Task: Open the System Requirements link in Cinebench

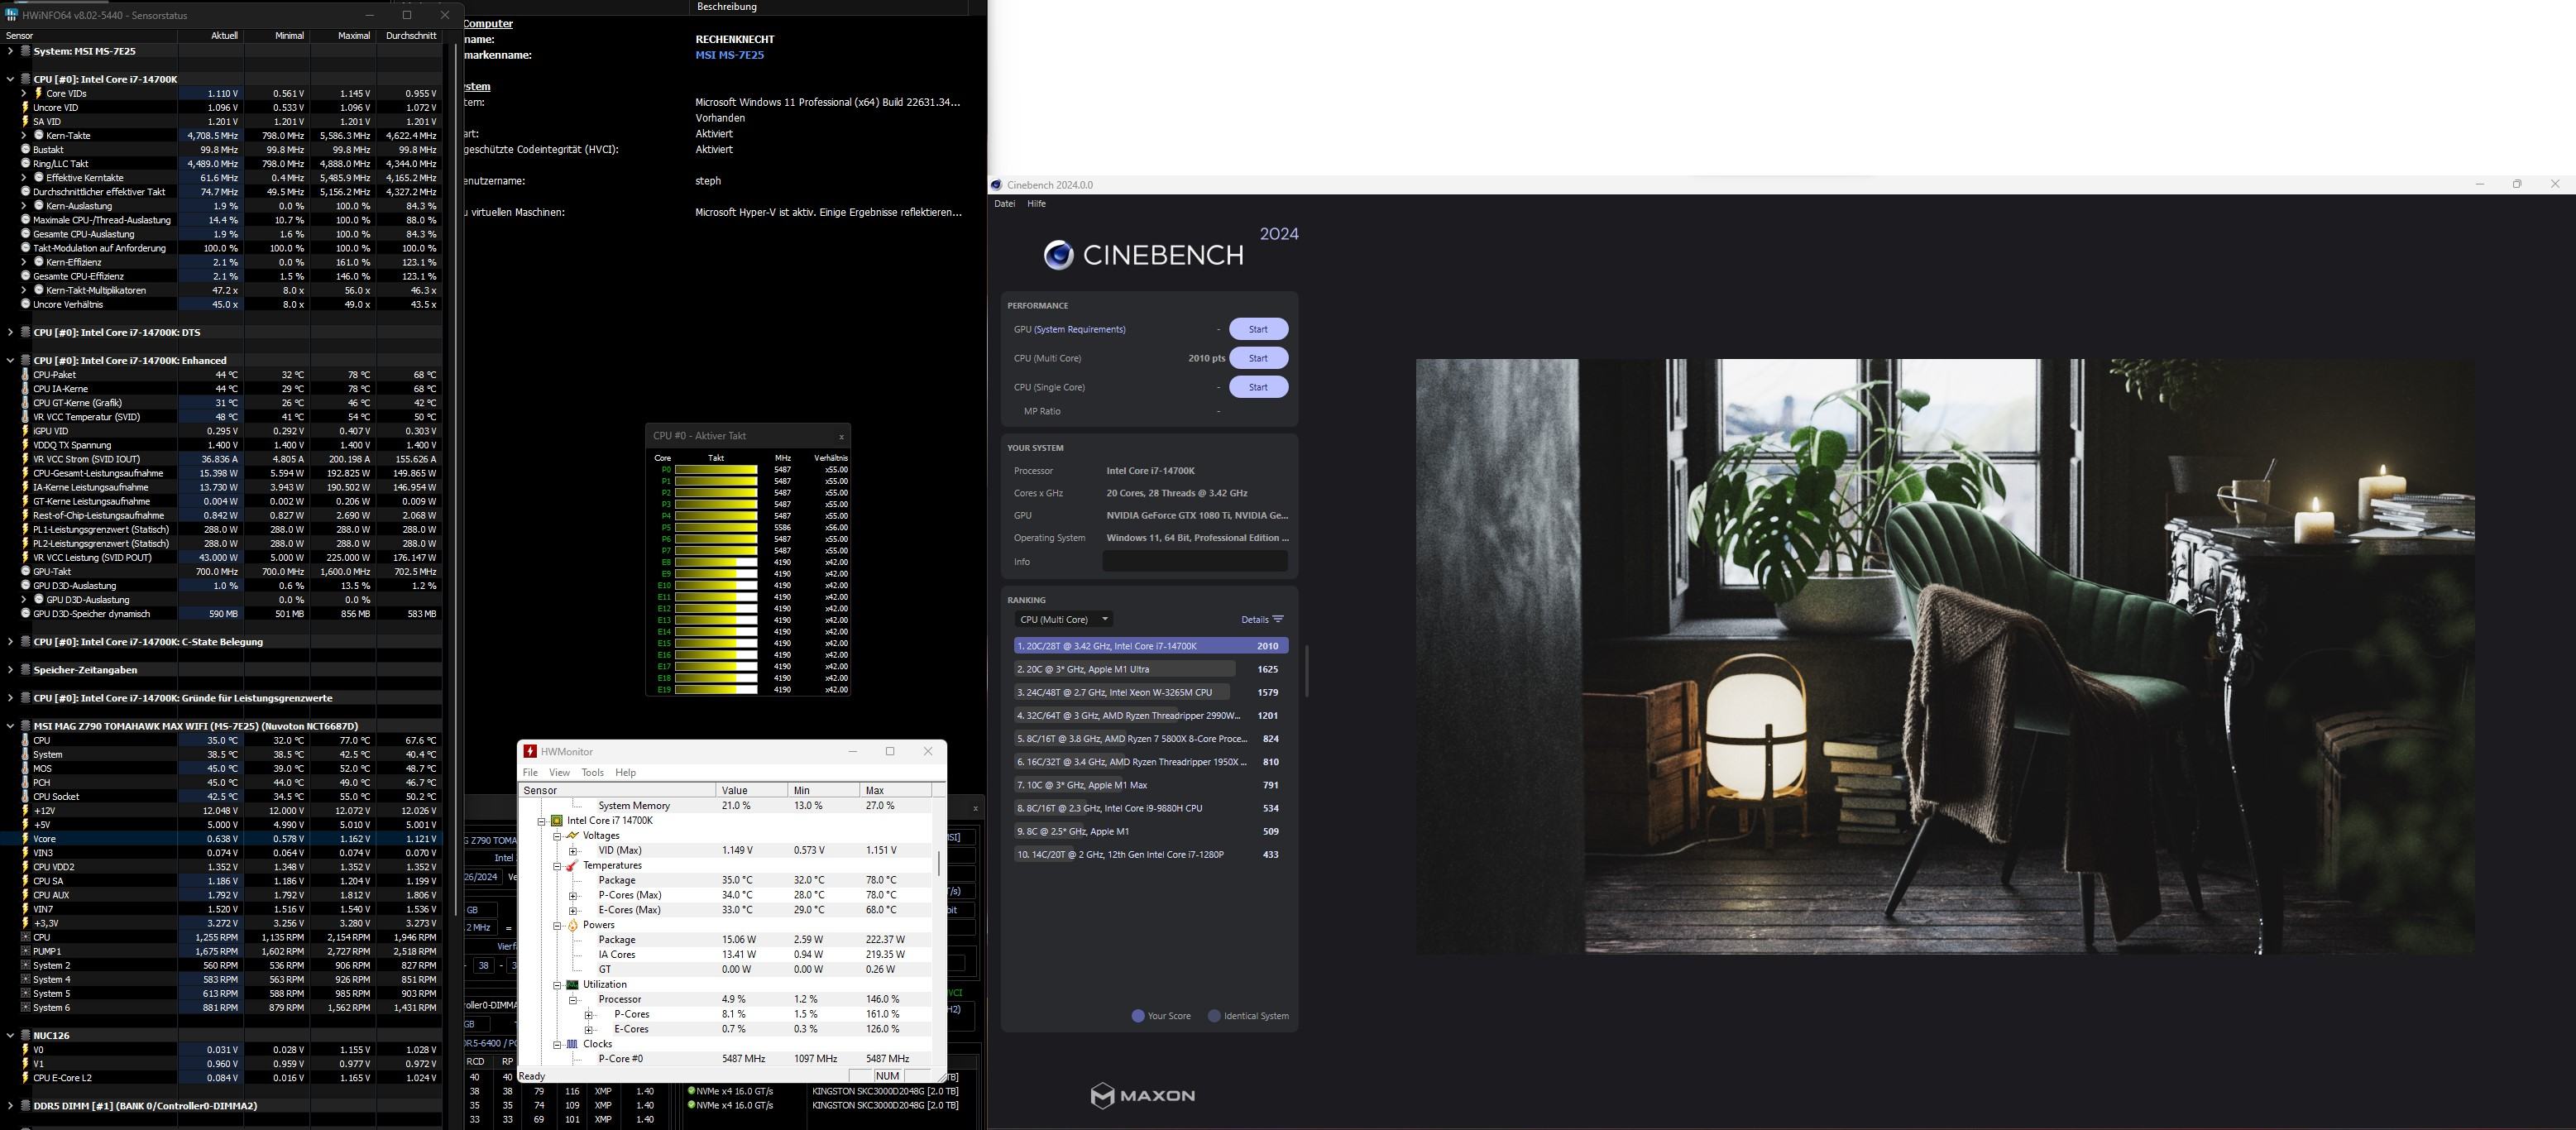Action: (1079, 329)
